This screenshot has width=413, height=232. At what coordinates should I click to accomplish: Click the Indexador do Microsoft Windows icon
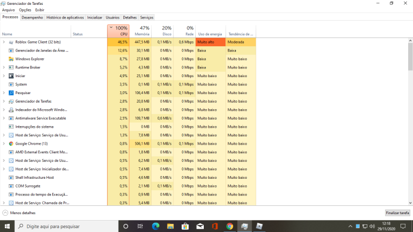[x=11, y=110]
